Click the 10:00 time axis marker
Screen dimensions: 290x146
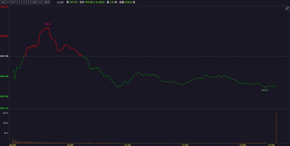(70, 145)
